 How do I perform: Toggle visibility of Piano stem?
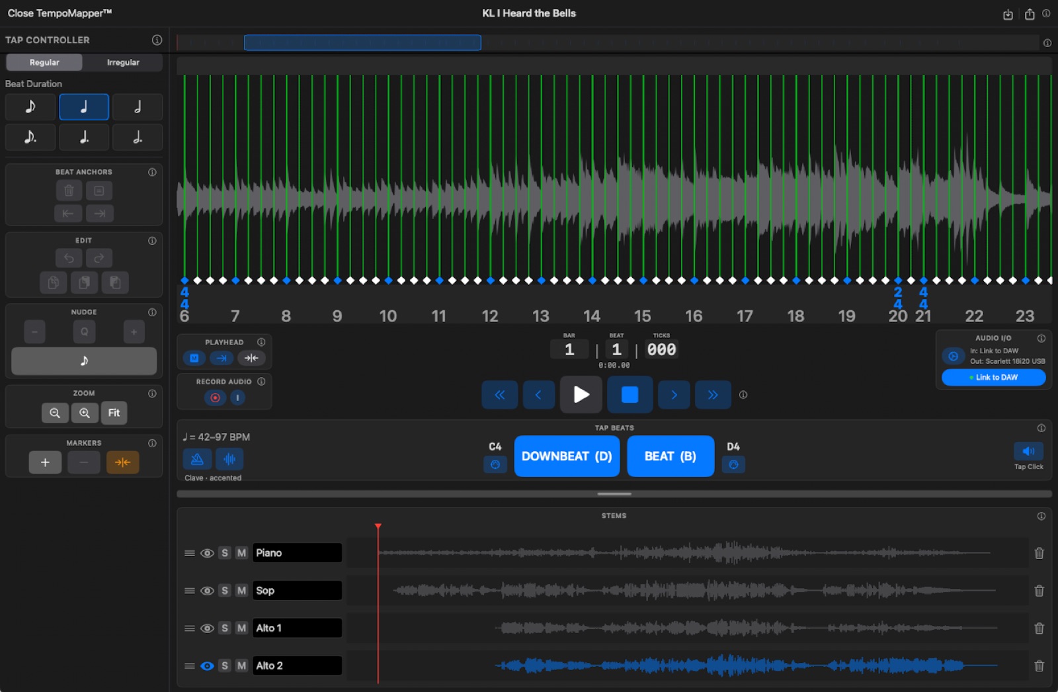207,553
